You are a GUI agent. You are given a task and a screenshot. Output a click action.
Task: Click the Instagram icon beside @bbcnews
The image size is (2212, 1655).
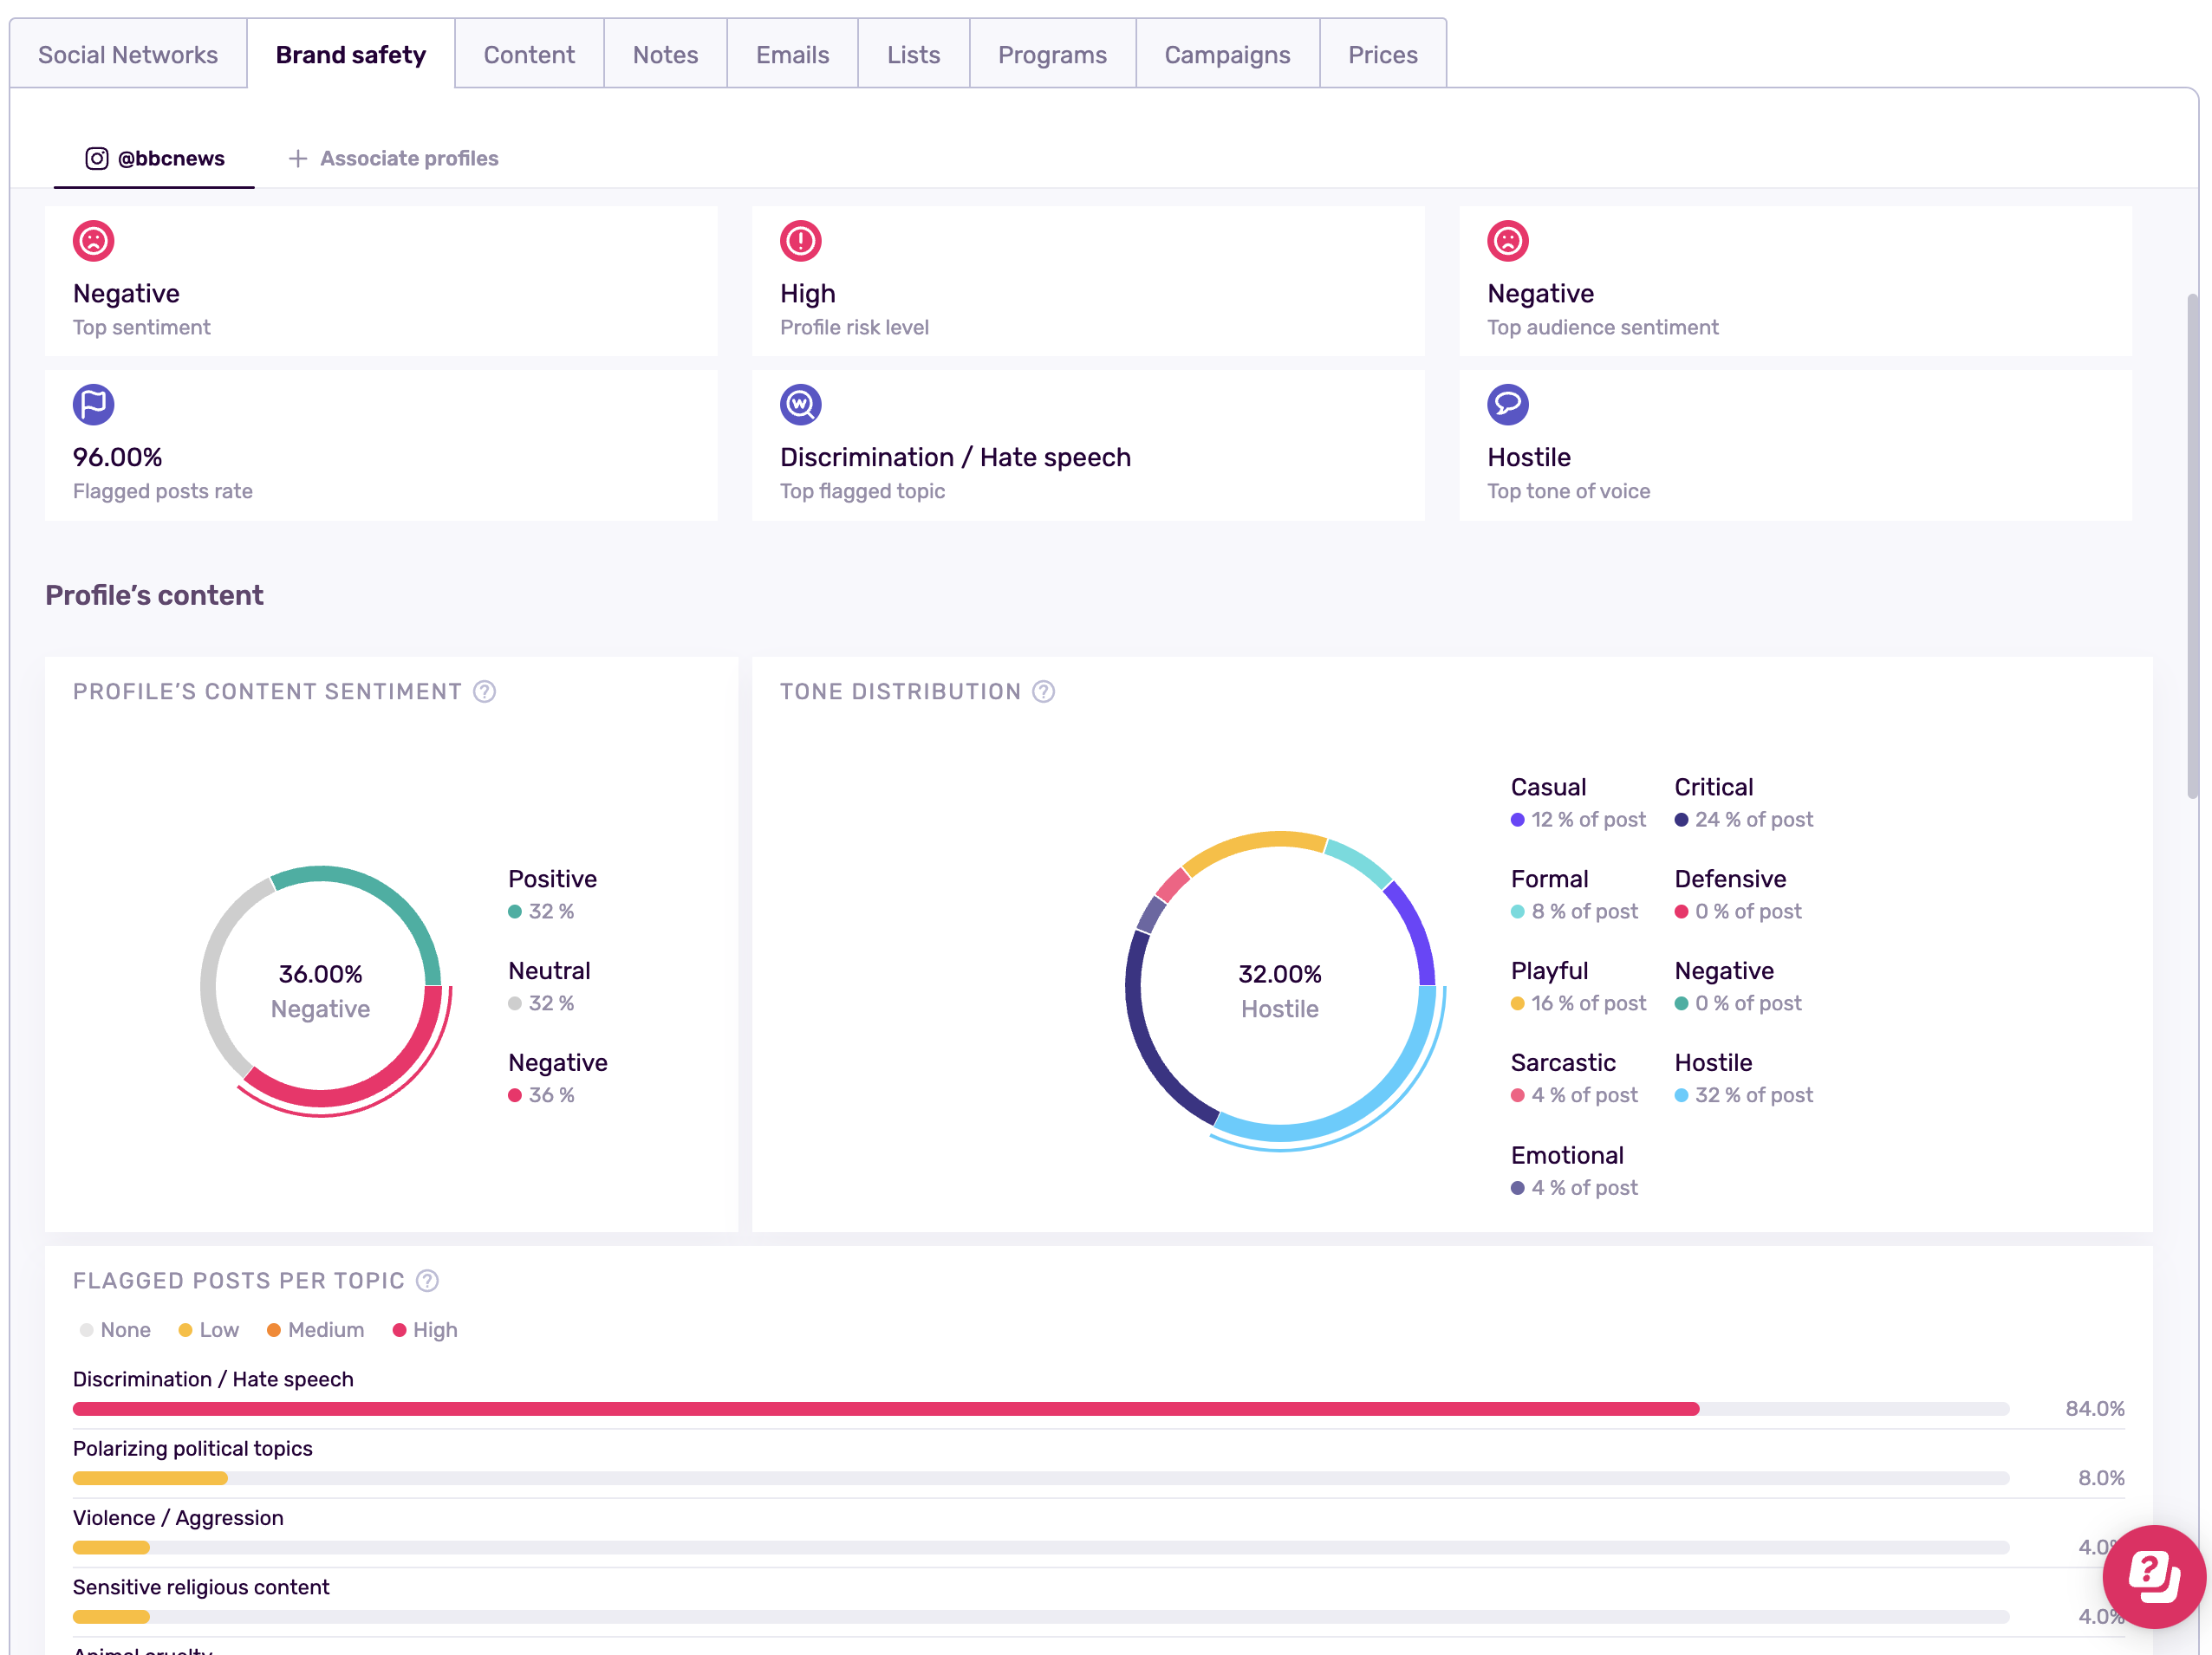point(97,159)
